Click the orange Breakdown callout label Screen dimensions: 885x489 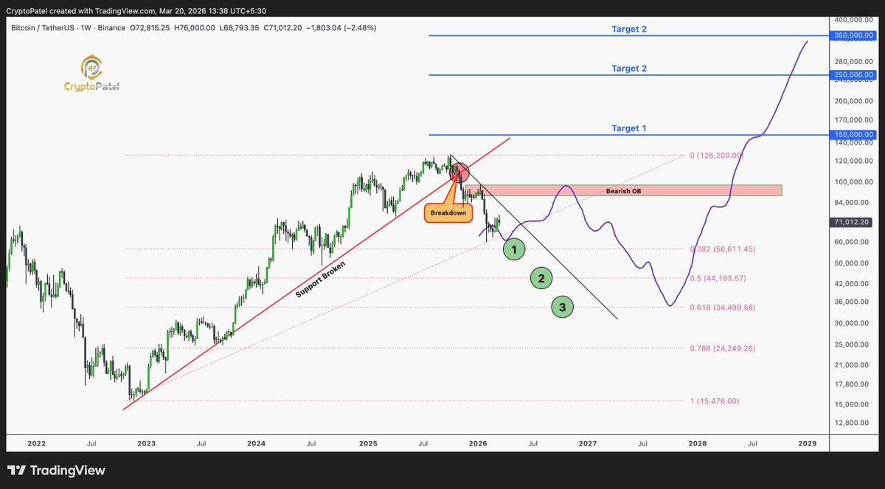448,213
